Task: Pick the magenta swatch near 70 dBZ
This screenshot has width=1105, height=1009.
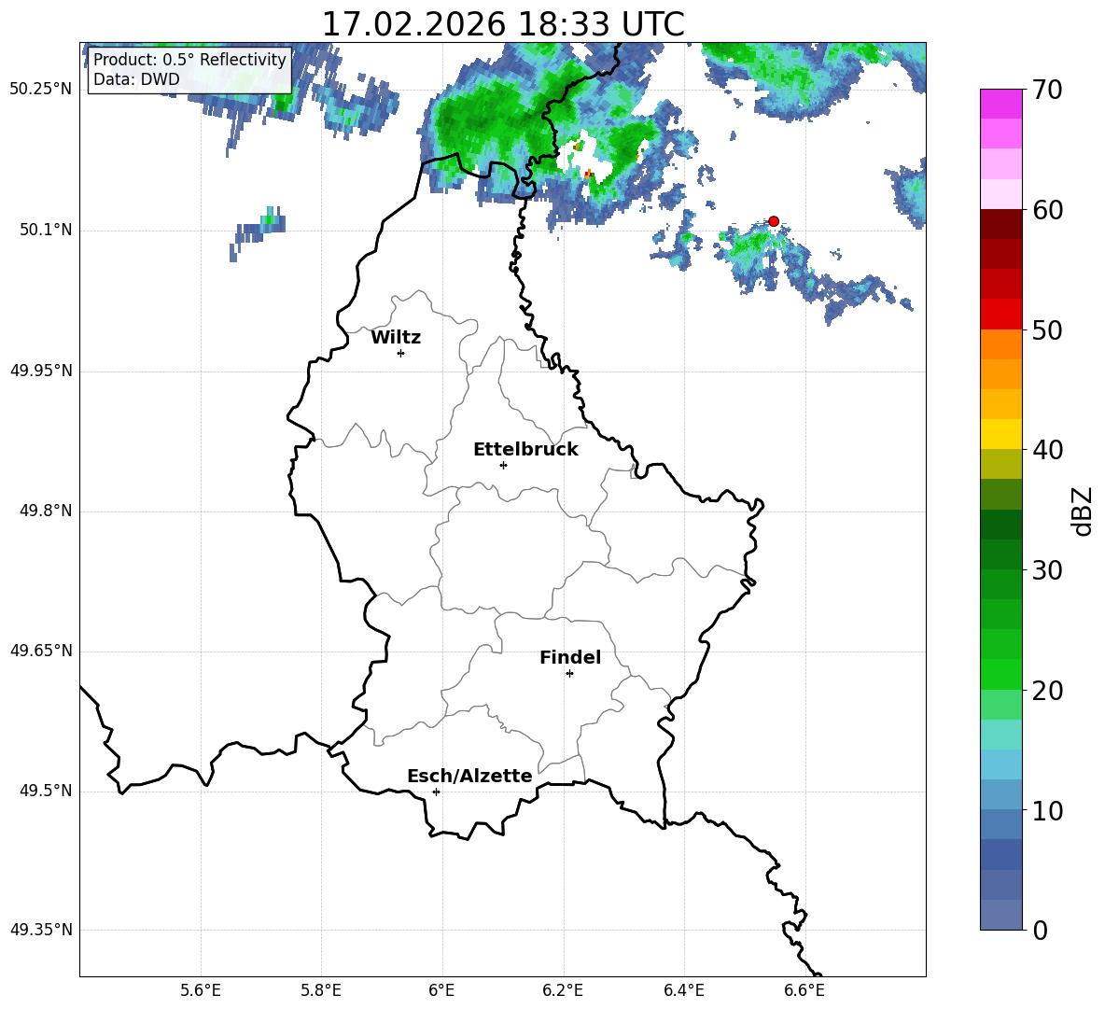Action: [x=1000, y=105]
